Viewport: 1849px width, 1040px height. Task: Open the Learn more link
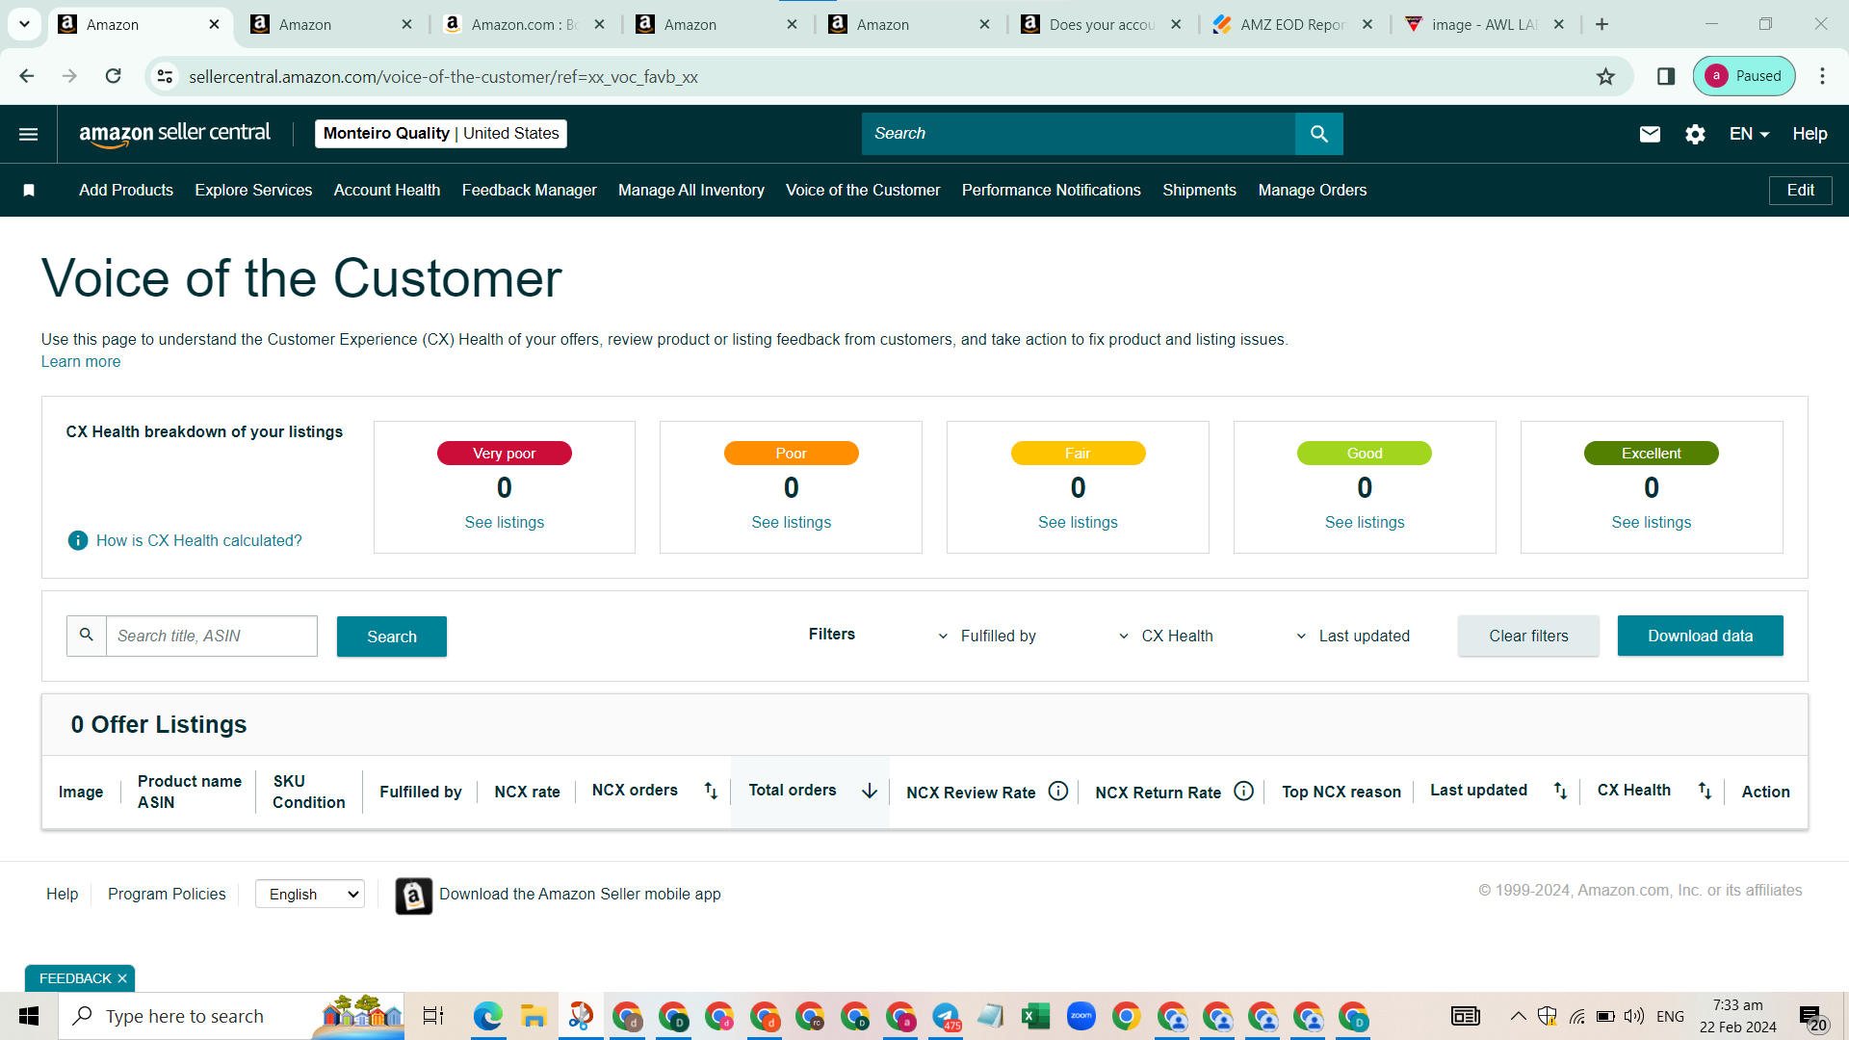tap(81, 361)
